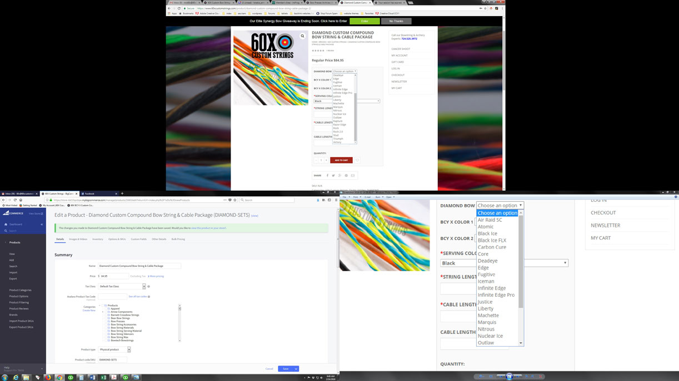Launch Internet Explorer from taskbar

pyautogui.click(x=16, y=377)
